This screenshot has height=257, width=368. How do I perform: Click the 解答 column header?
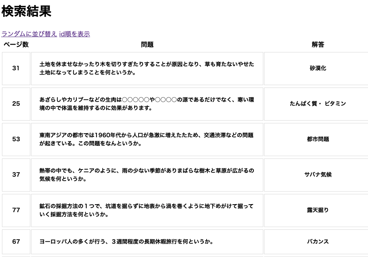click(x=317, y=45)
